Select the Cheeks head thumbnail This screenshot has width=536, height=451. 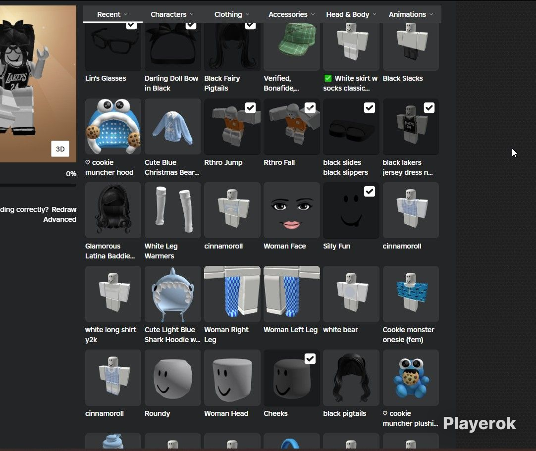pos(292,378)
